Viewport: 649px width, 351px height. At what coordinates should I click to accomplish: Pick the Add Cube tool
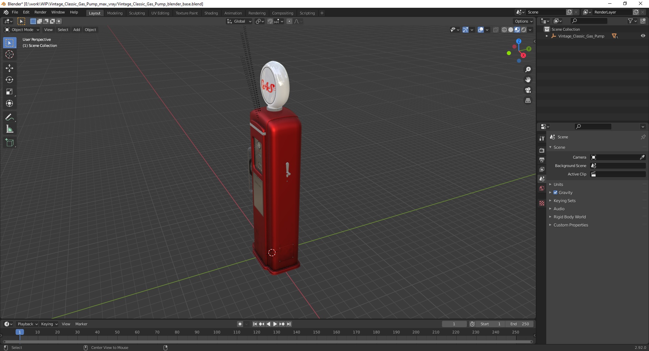point(9,143)
